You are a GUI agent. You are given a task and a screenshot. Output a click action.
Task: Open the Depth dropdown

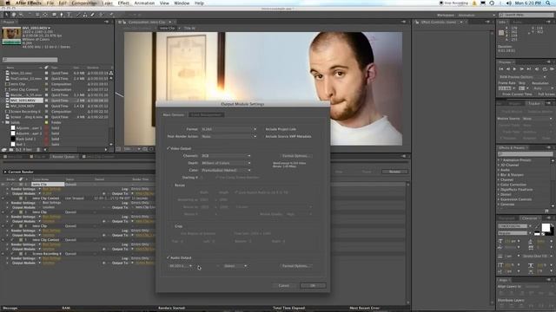coord(226,163)
